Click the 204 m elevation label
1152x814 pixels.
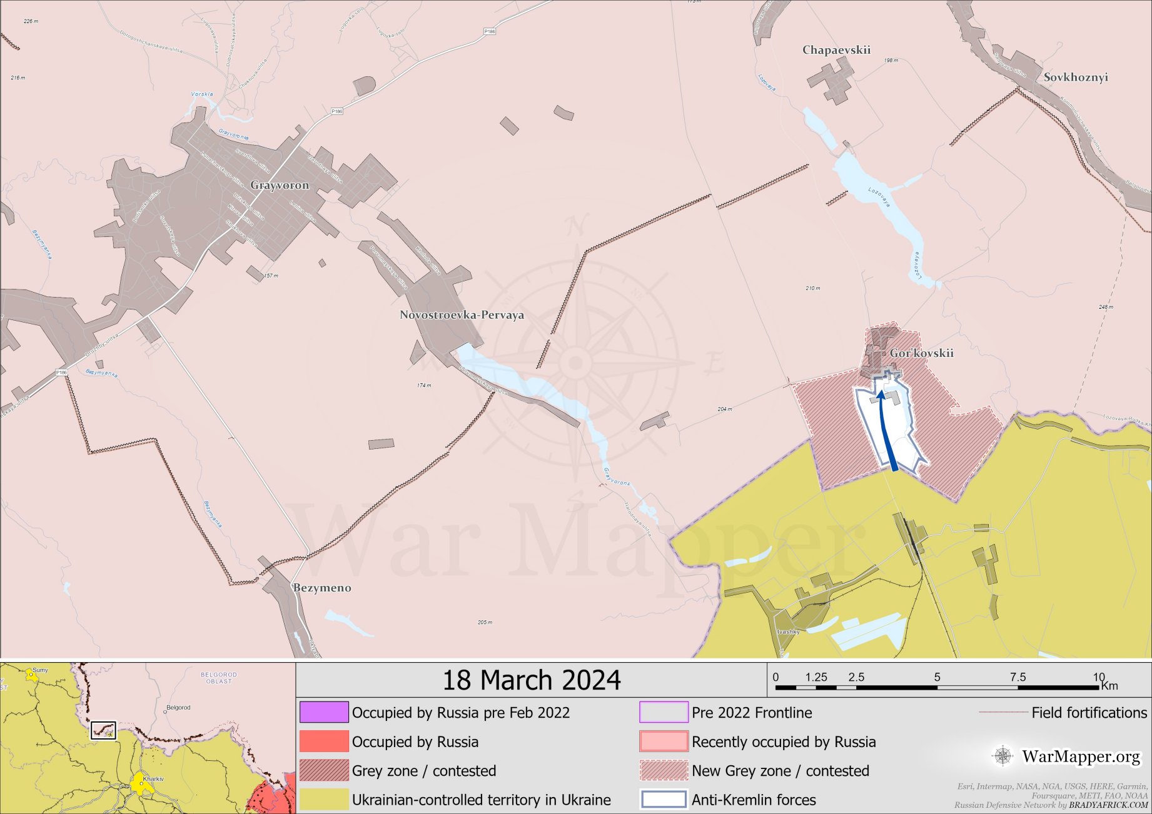pyautogui.click(x=725, y=410)
